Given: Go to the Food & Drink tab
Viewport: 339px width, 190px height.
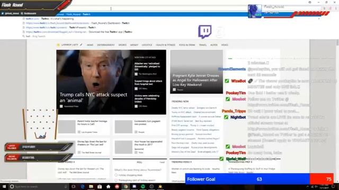Looking at the screenshot, I should pos(187,45).
